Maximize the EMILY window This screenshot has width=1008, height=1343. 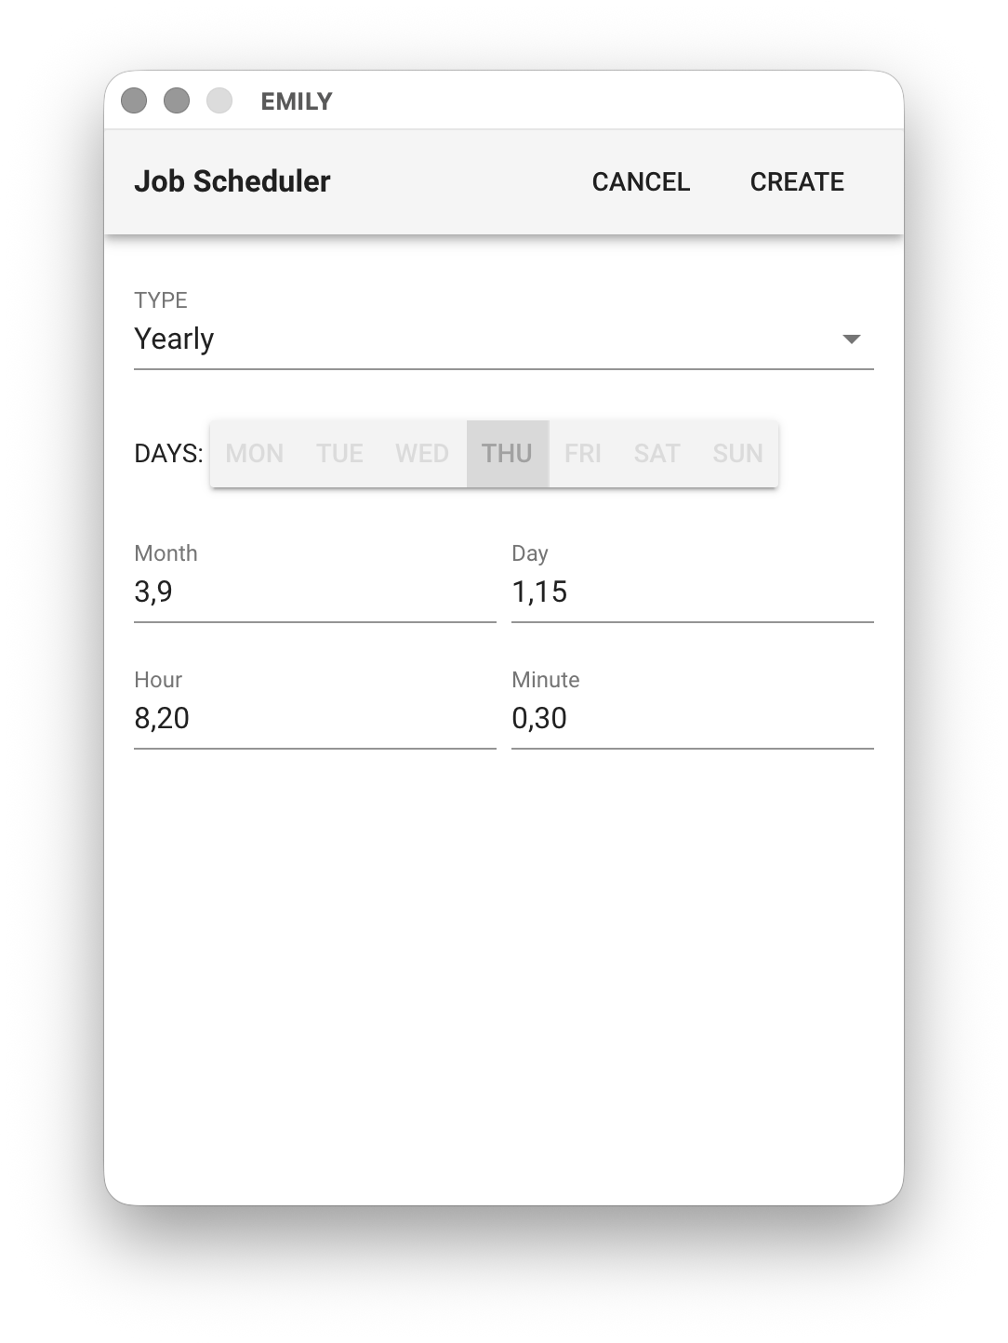tap(219, 100)
